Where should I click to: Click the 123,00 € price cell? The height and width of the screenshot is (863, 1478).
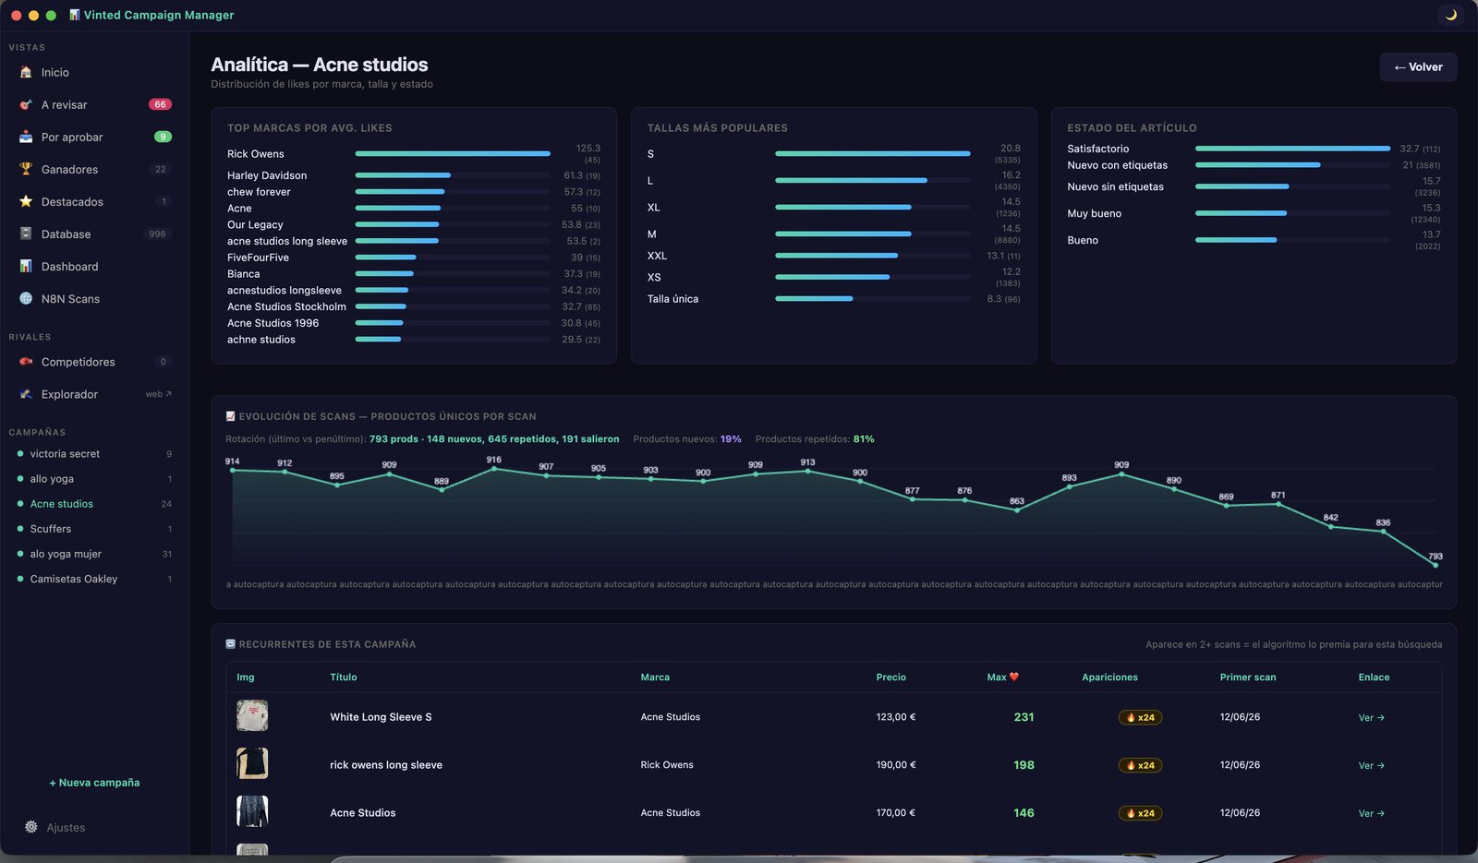(896, 717)
